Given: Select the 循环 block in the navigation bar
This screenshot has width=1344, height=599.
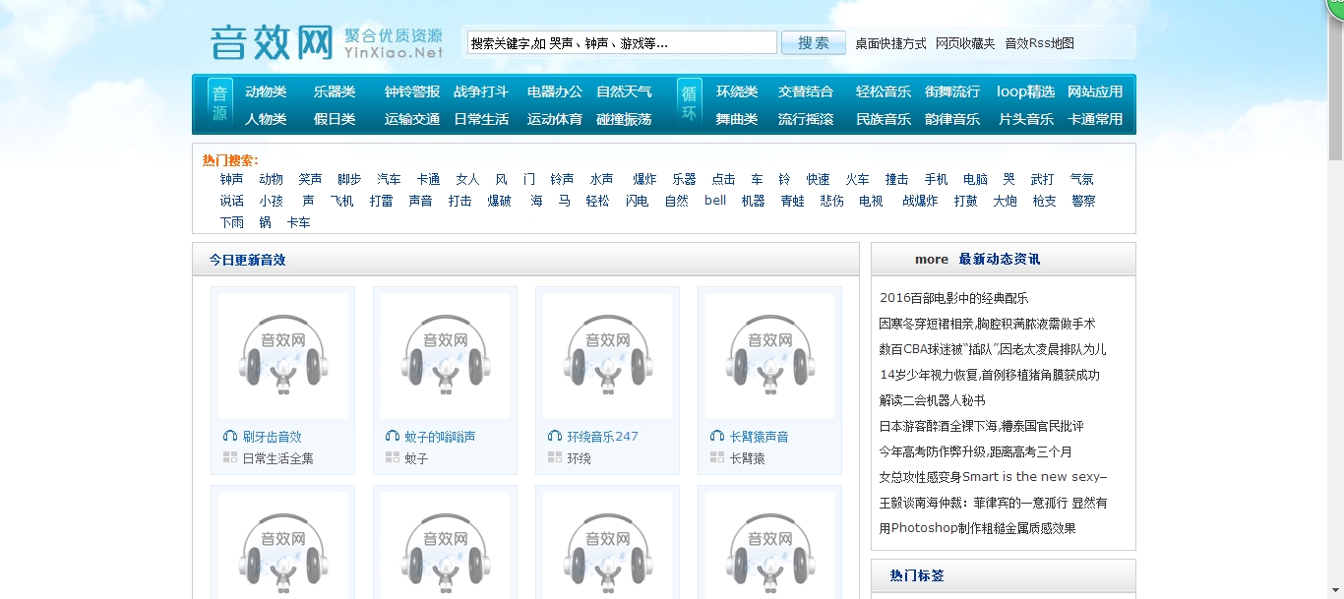Looking at the screenshot, I should tap(689, 103).
